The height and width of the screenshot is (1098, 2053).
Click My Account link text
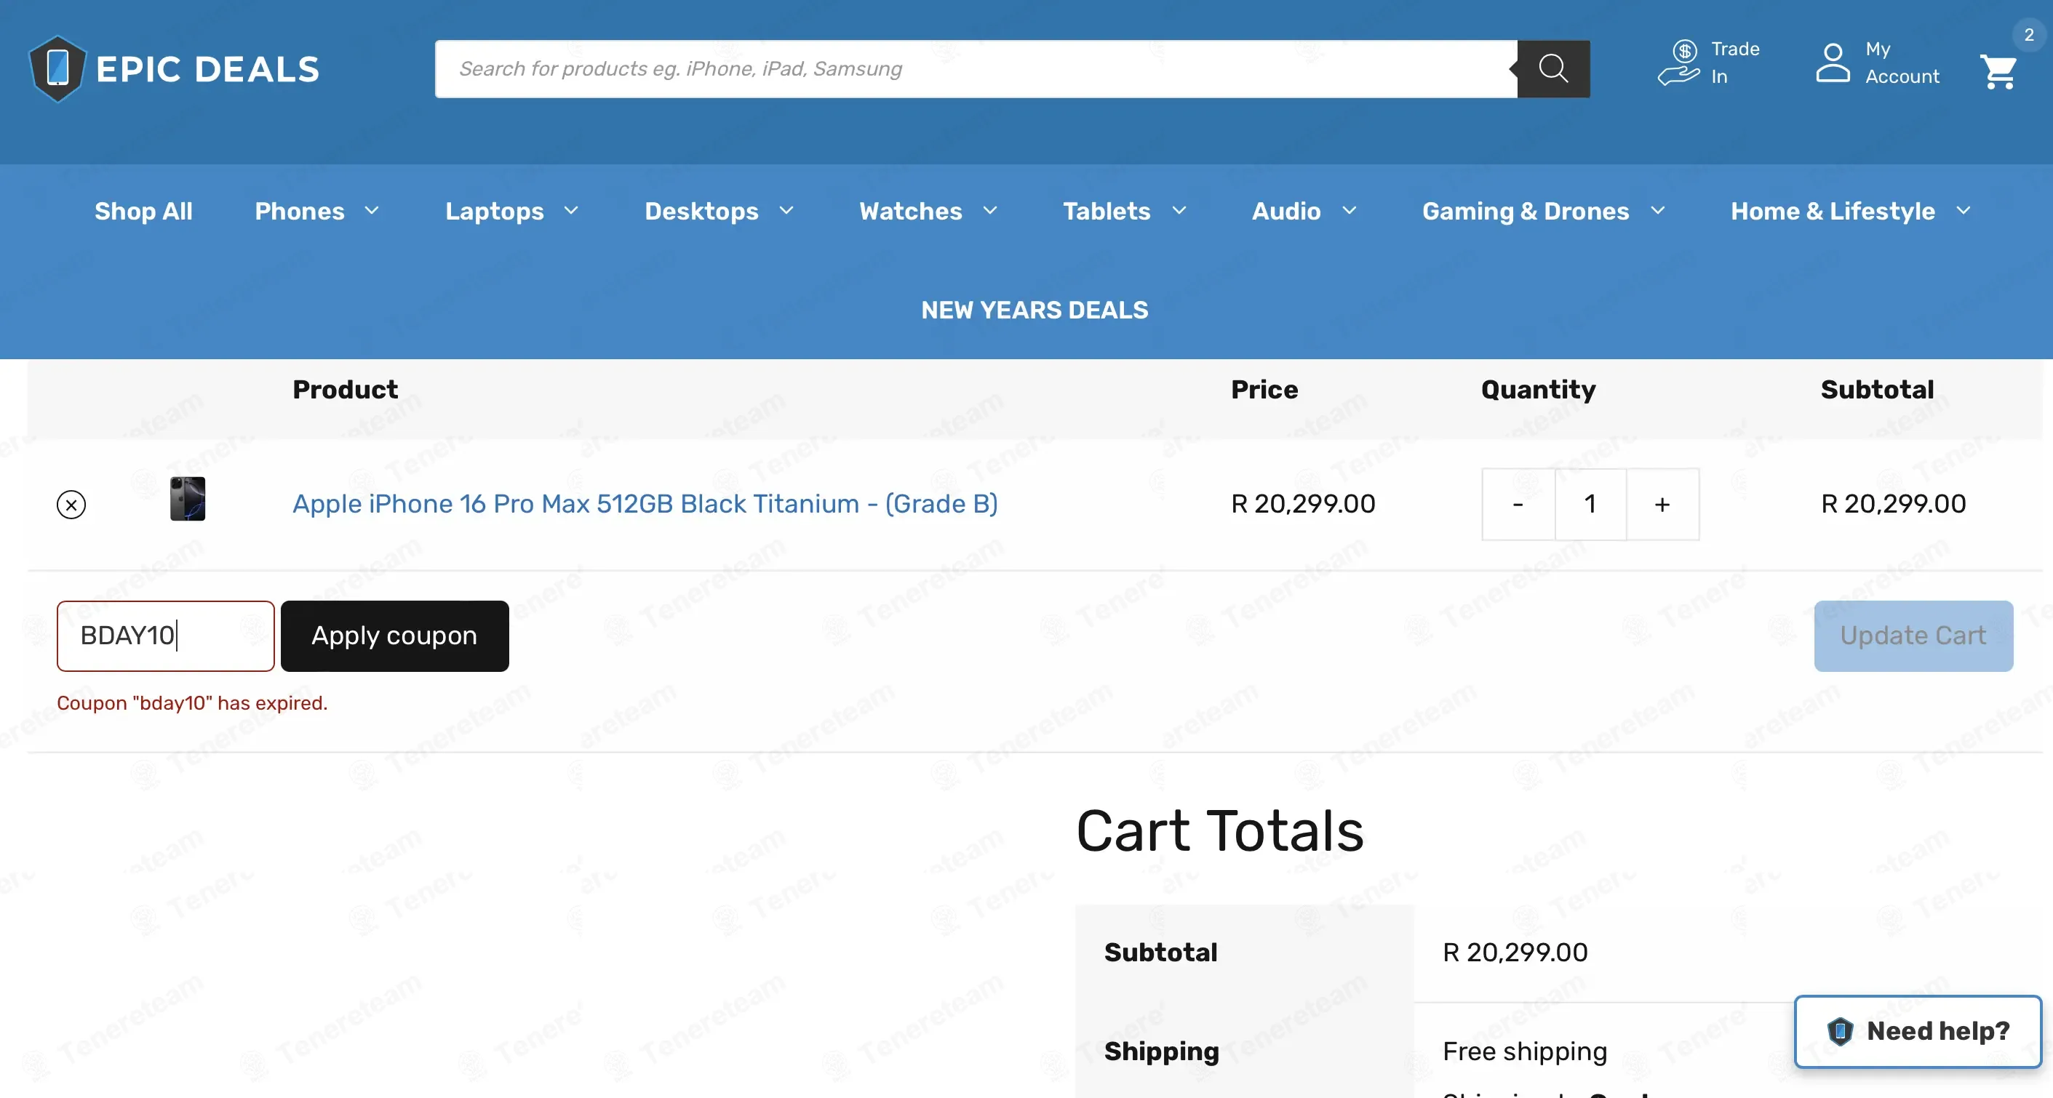(1902, 63)
